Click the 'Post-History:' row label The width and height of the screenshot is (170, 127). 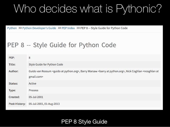coord(17,104)
